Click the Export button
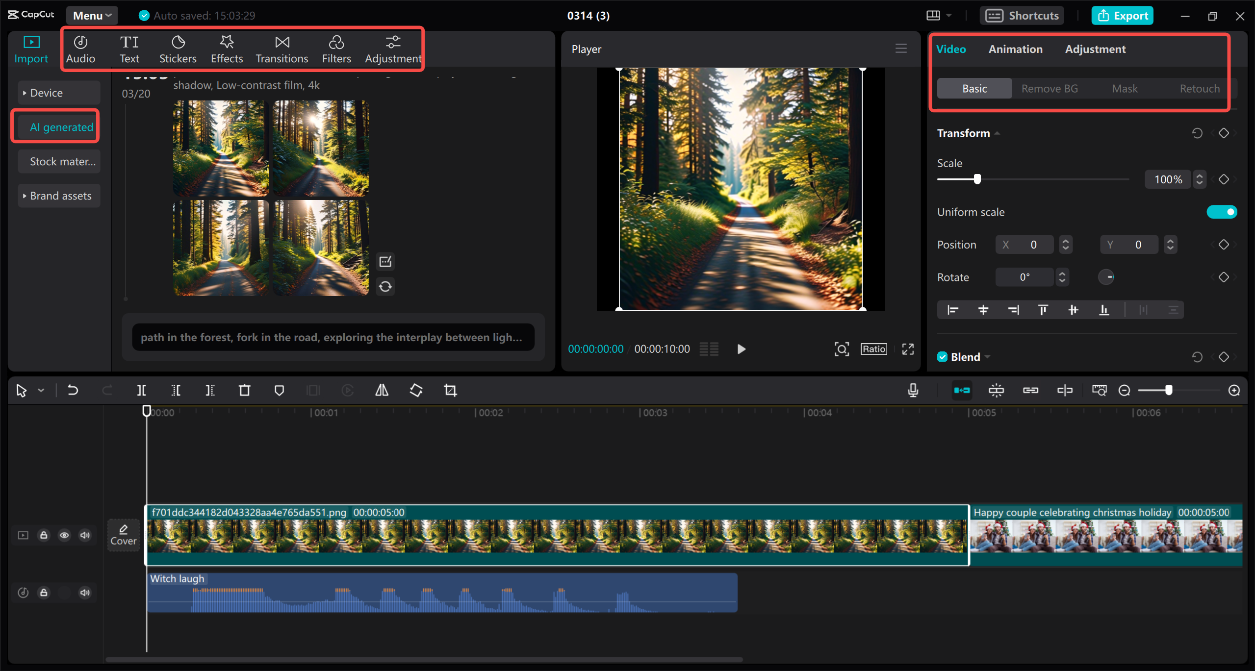This screenshot has width=1255, height=671. 1122,15
